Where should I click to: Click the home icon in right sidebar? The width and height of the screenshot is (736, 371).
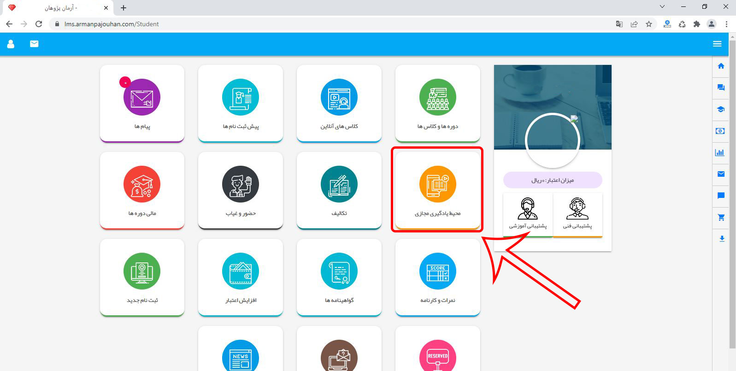721,66
